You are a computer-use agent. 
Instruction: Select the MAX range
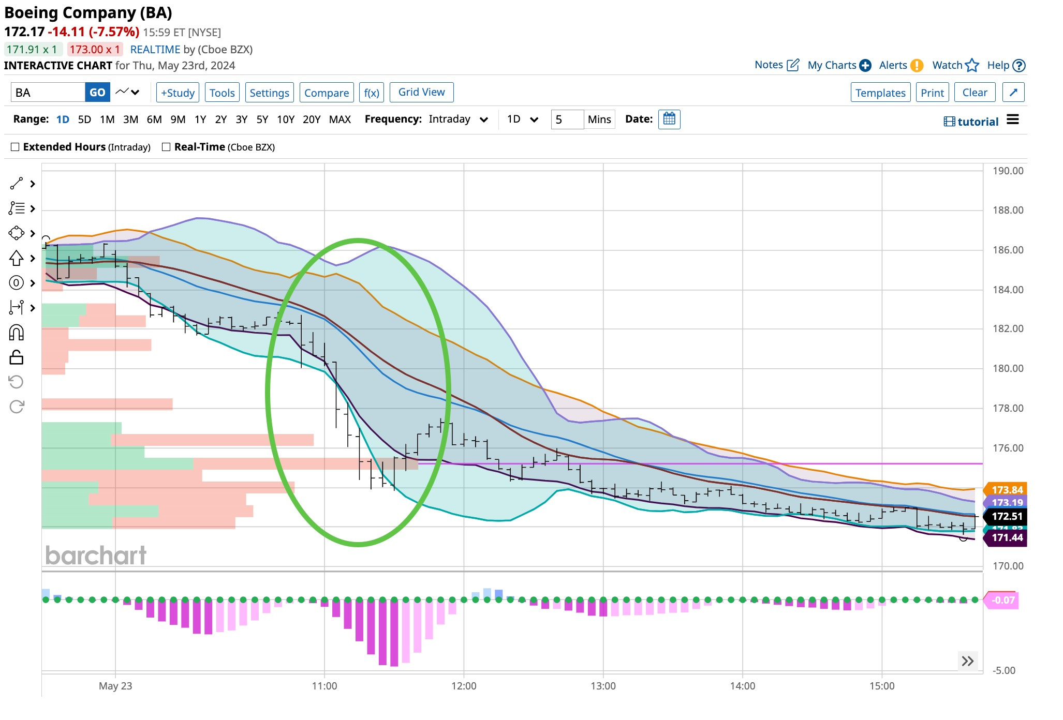(x=340, y=119)
